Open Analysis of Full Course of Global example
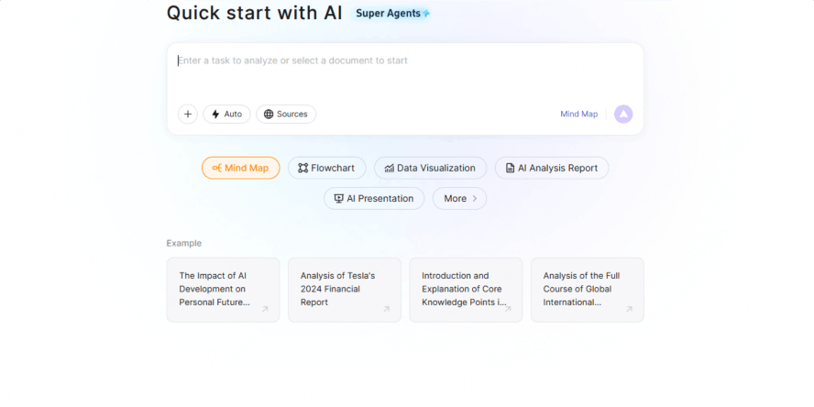Viewport: 814px width, 407px height. point(582,288)
